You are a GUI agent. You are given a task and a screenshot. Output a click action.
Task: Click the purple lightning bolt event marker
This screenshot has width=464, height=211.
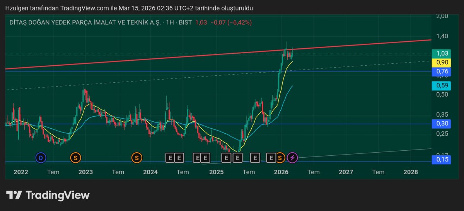293,157
